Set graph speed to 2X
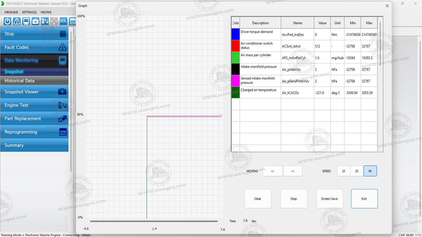This screenshot has height=237, width=422. tap(357, 171)
